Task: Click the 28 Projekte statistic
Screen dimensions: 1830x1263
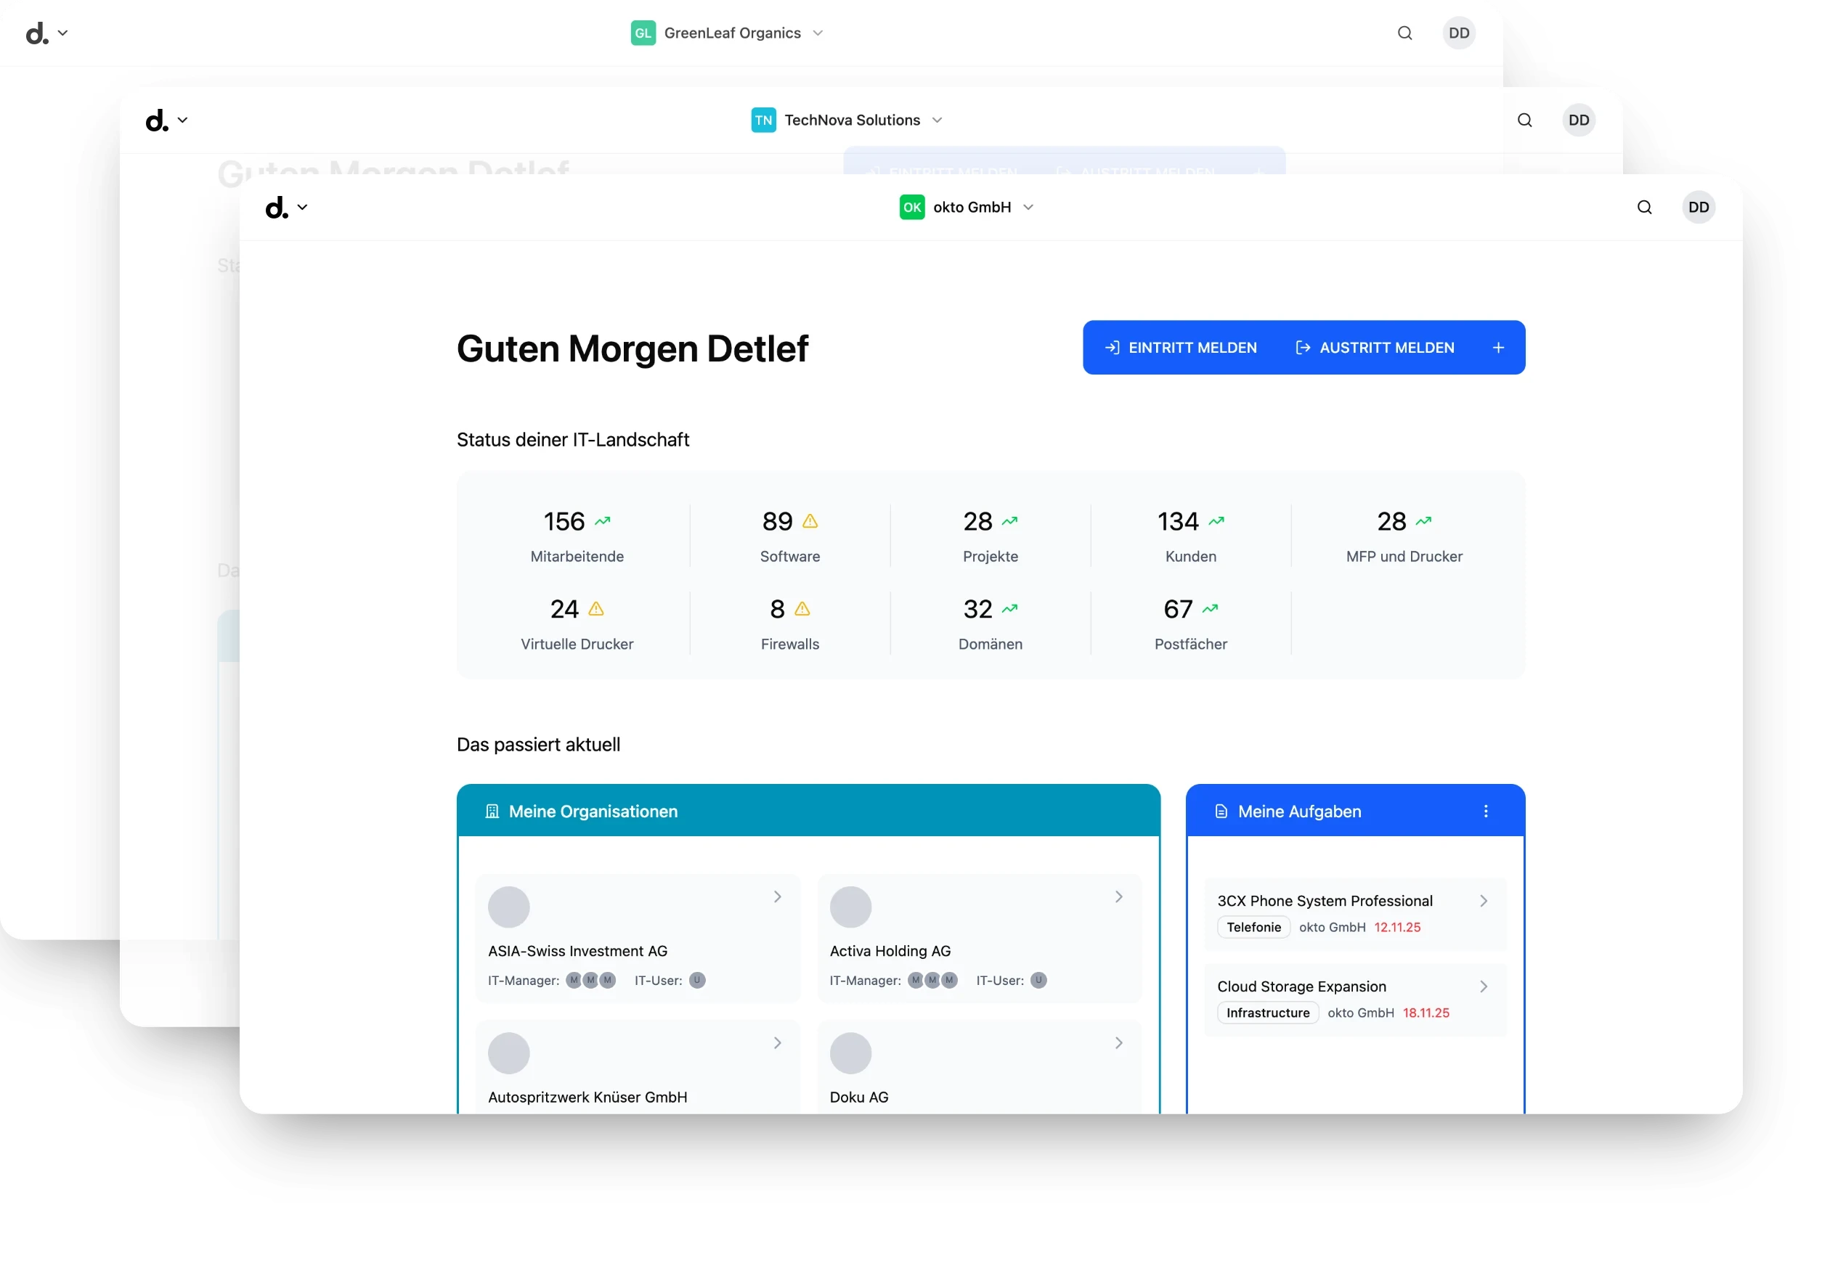Action: (989, 536)
